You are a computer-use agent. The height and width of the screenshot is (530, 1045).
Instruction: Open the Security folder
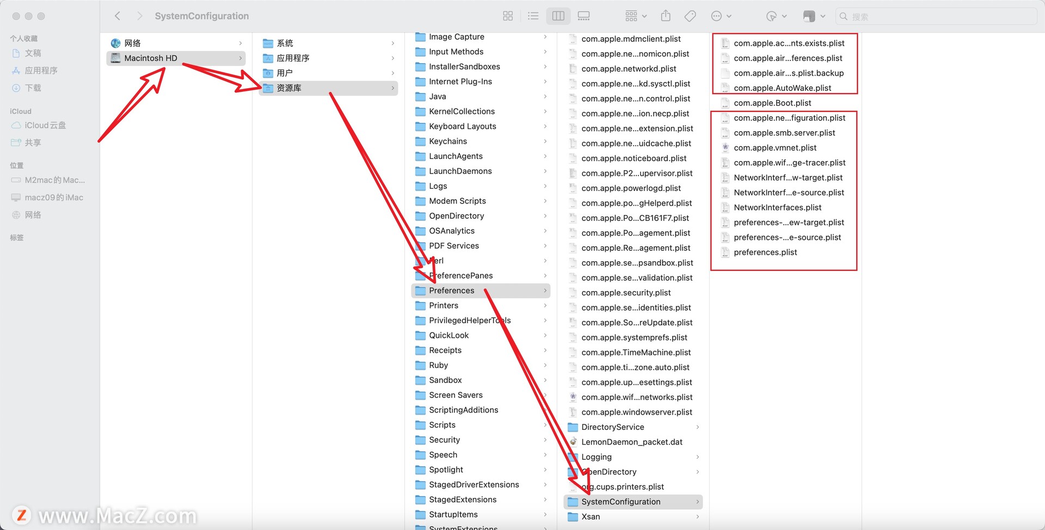click(x=481, y=440)
